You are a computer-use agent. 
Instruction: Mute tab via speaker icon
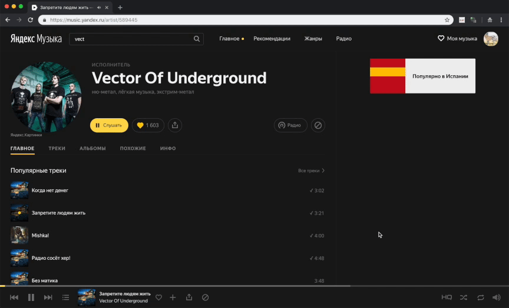point(99,8)
